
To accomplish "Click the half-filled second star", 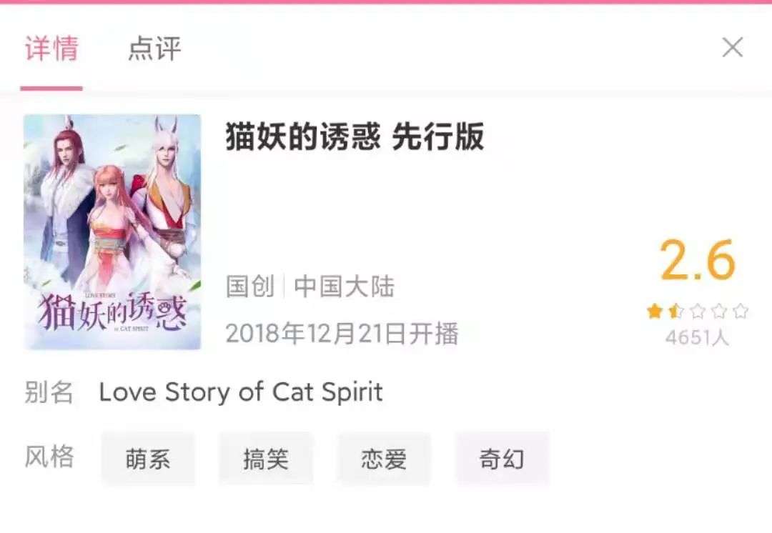I will (x=676, y=311).
